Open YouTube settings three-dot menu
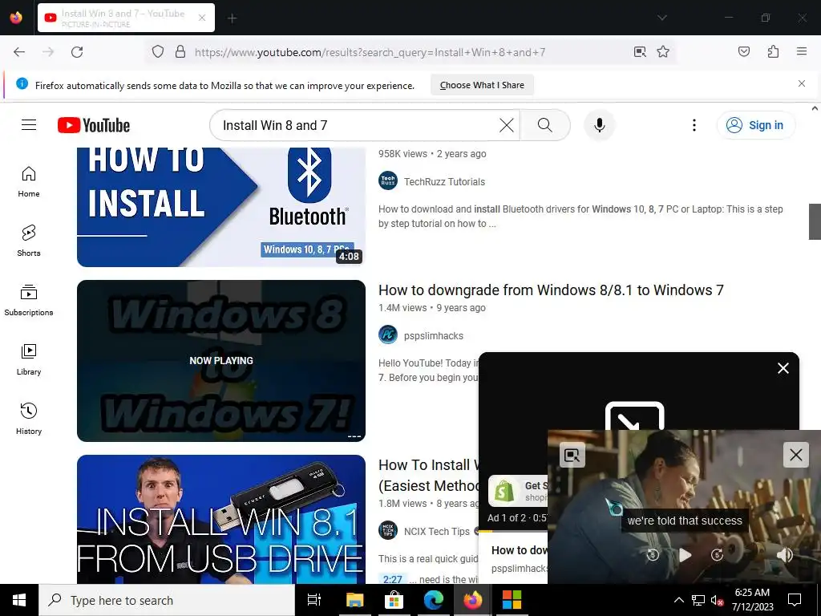 pyautogui.click(x=694, y=125)
